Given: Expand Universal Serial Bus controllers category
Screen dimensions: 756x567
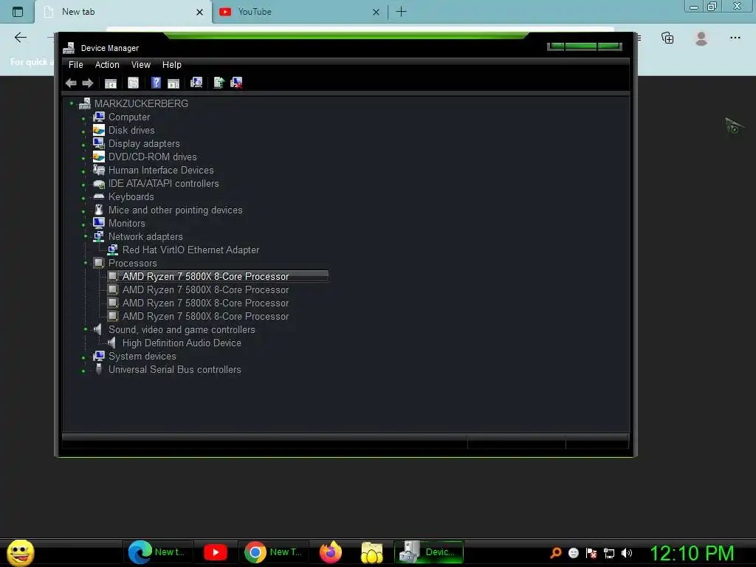Looking at the screenshot, I should [84, 371].
